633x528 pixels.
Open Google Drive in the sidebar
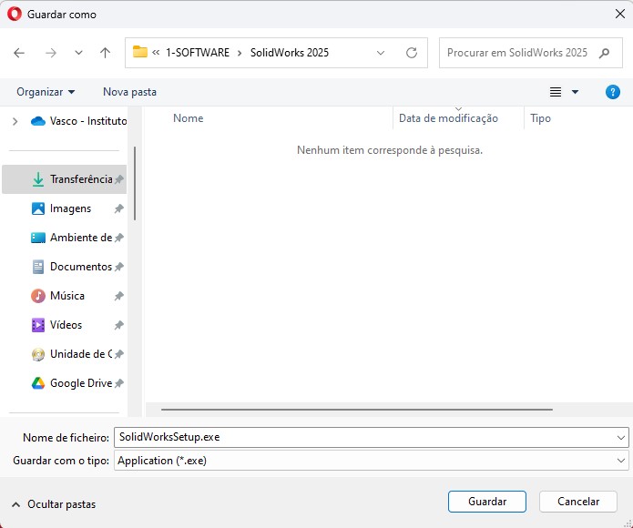80,383
